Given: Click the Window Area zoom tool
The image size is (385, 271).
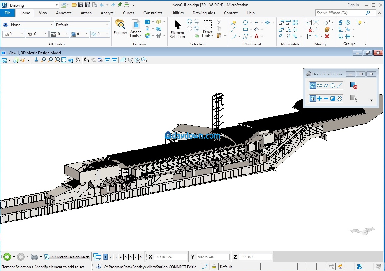Looking at the screenshot, I should [57, 60].
